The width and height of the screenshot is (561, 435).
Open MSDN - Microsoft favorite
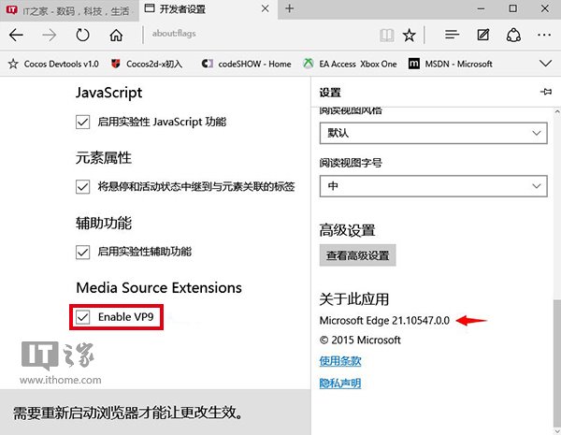[451, 64]
